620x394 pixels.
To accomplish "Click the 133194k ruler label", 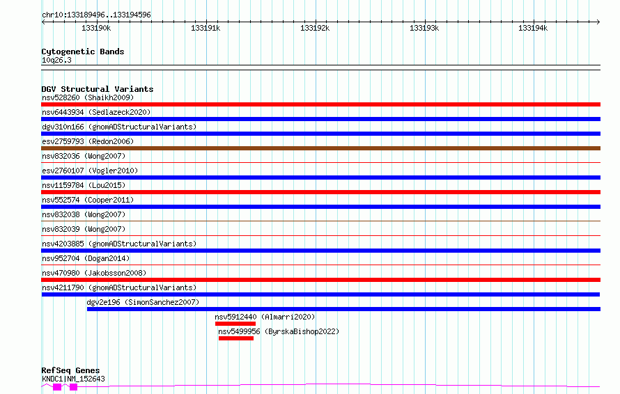I will click(533, 28).
